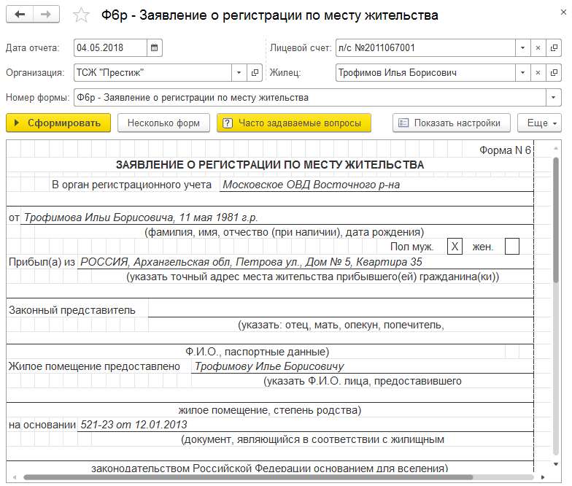Select cell Трофимову Илье Борисовичу
The width and height of the screenshot is (572, 486).
pos(362,366)
